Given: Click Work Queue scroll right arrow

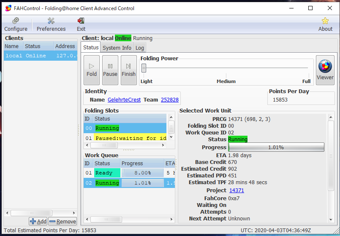Looking at the screenshot, I should pyautogui.click(x=171, y=219).
